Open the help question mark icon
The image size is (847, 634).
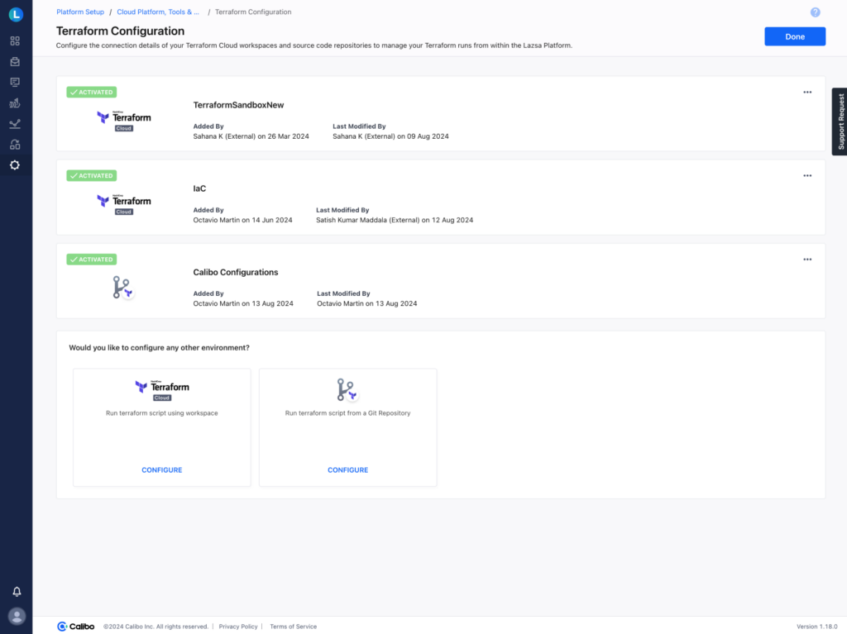coord(815,12)
